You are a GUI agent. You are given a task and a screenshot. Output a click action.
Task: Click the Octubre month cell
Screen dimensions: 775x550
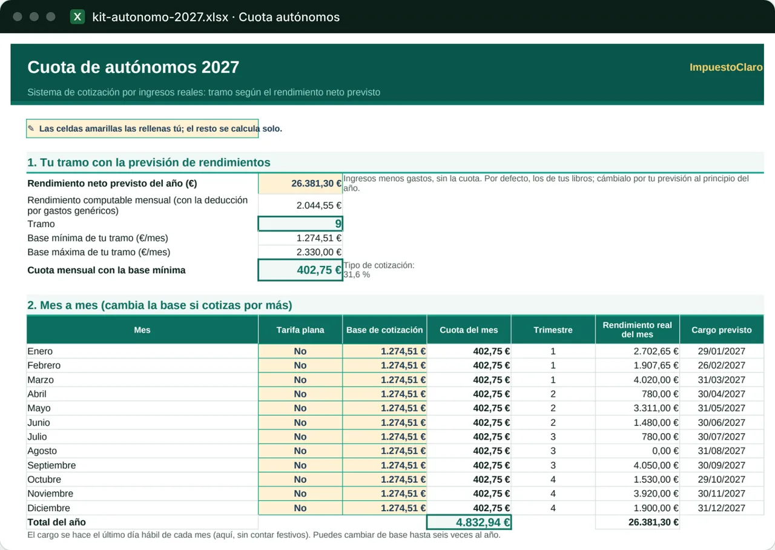[142, 480]
